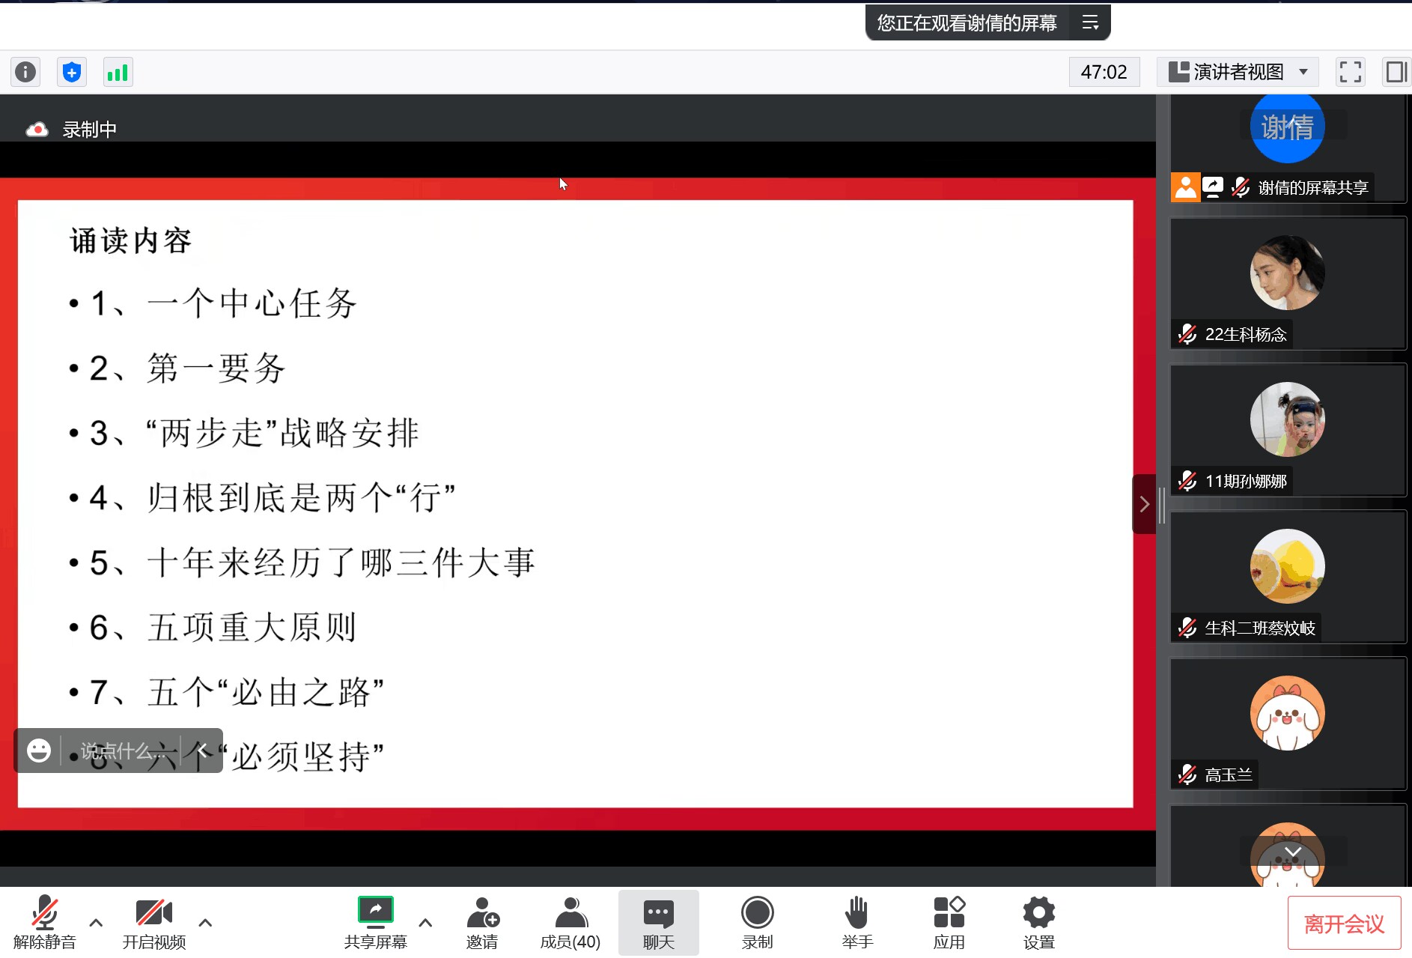This screenshot has height=958, width=1412.
Task: Open the speaker view (演讲者视图) dropdown
Action: click(1238, 72)
